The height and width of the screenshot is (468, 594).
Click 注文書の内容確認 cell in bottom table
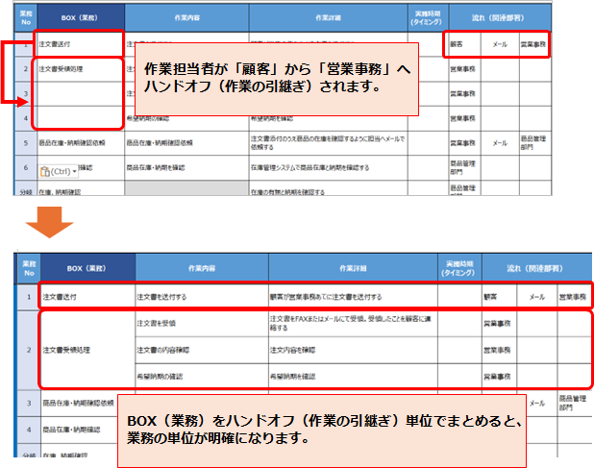(202, 350)
